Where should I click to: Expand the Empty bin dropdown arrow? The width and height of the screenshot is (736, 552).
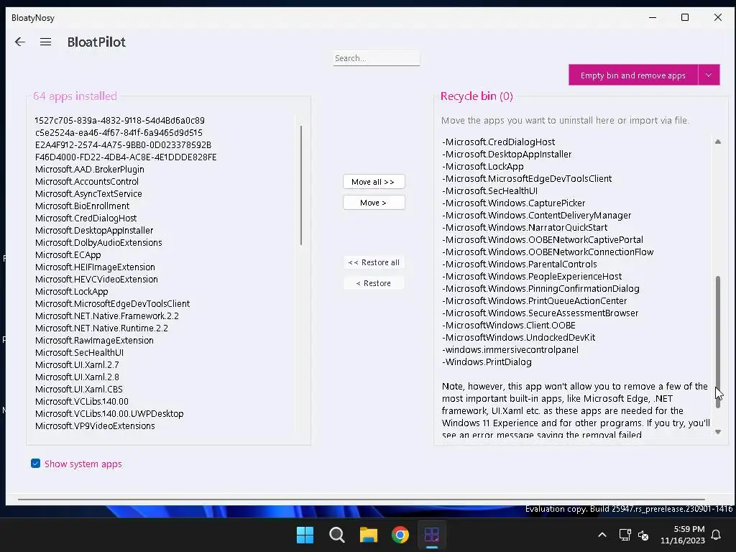click(x=709, y=75)
